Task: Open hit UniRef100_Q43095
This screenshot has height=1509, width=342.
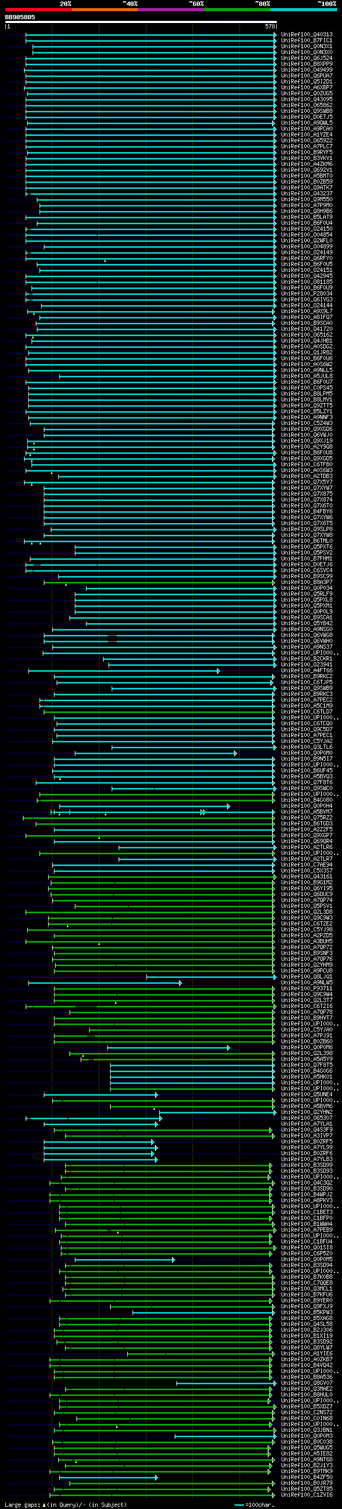Action: [307, 99]
